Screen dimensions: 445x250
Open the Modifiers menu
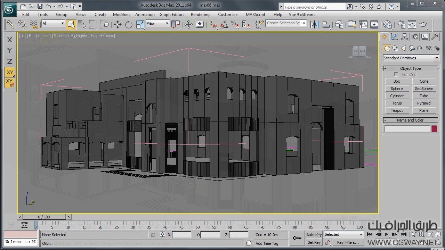[x=121, y=15]
